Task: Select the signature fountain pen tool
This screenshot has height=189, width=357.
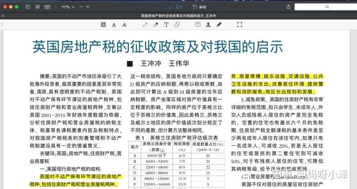Action: click(x=219, y=25)
